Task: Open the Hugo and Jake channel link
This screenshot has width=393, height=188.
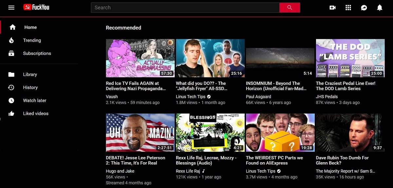Action: pyautogui.click(x=120, y=171)
